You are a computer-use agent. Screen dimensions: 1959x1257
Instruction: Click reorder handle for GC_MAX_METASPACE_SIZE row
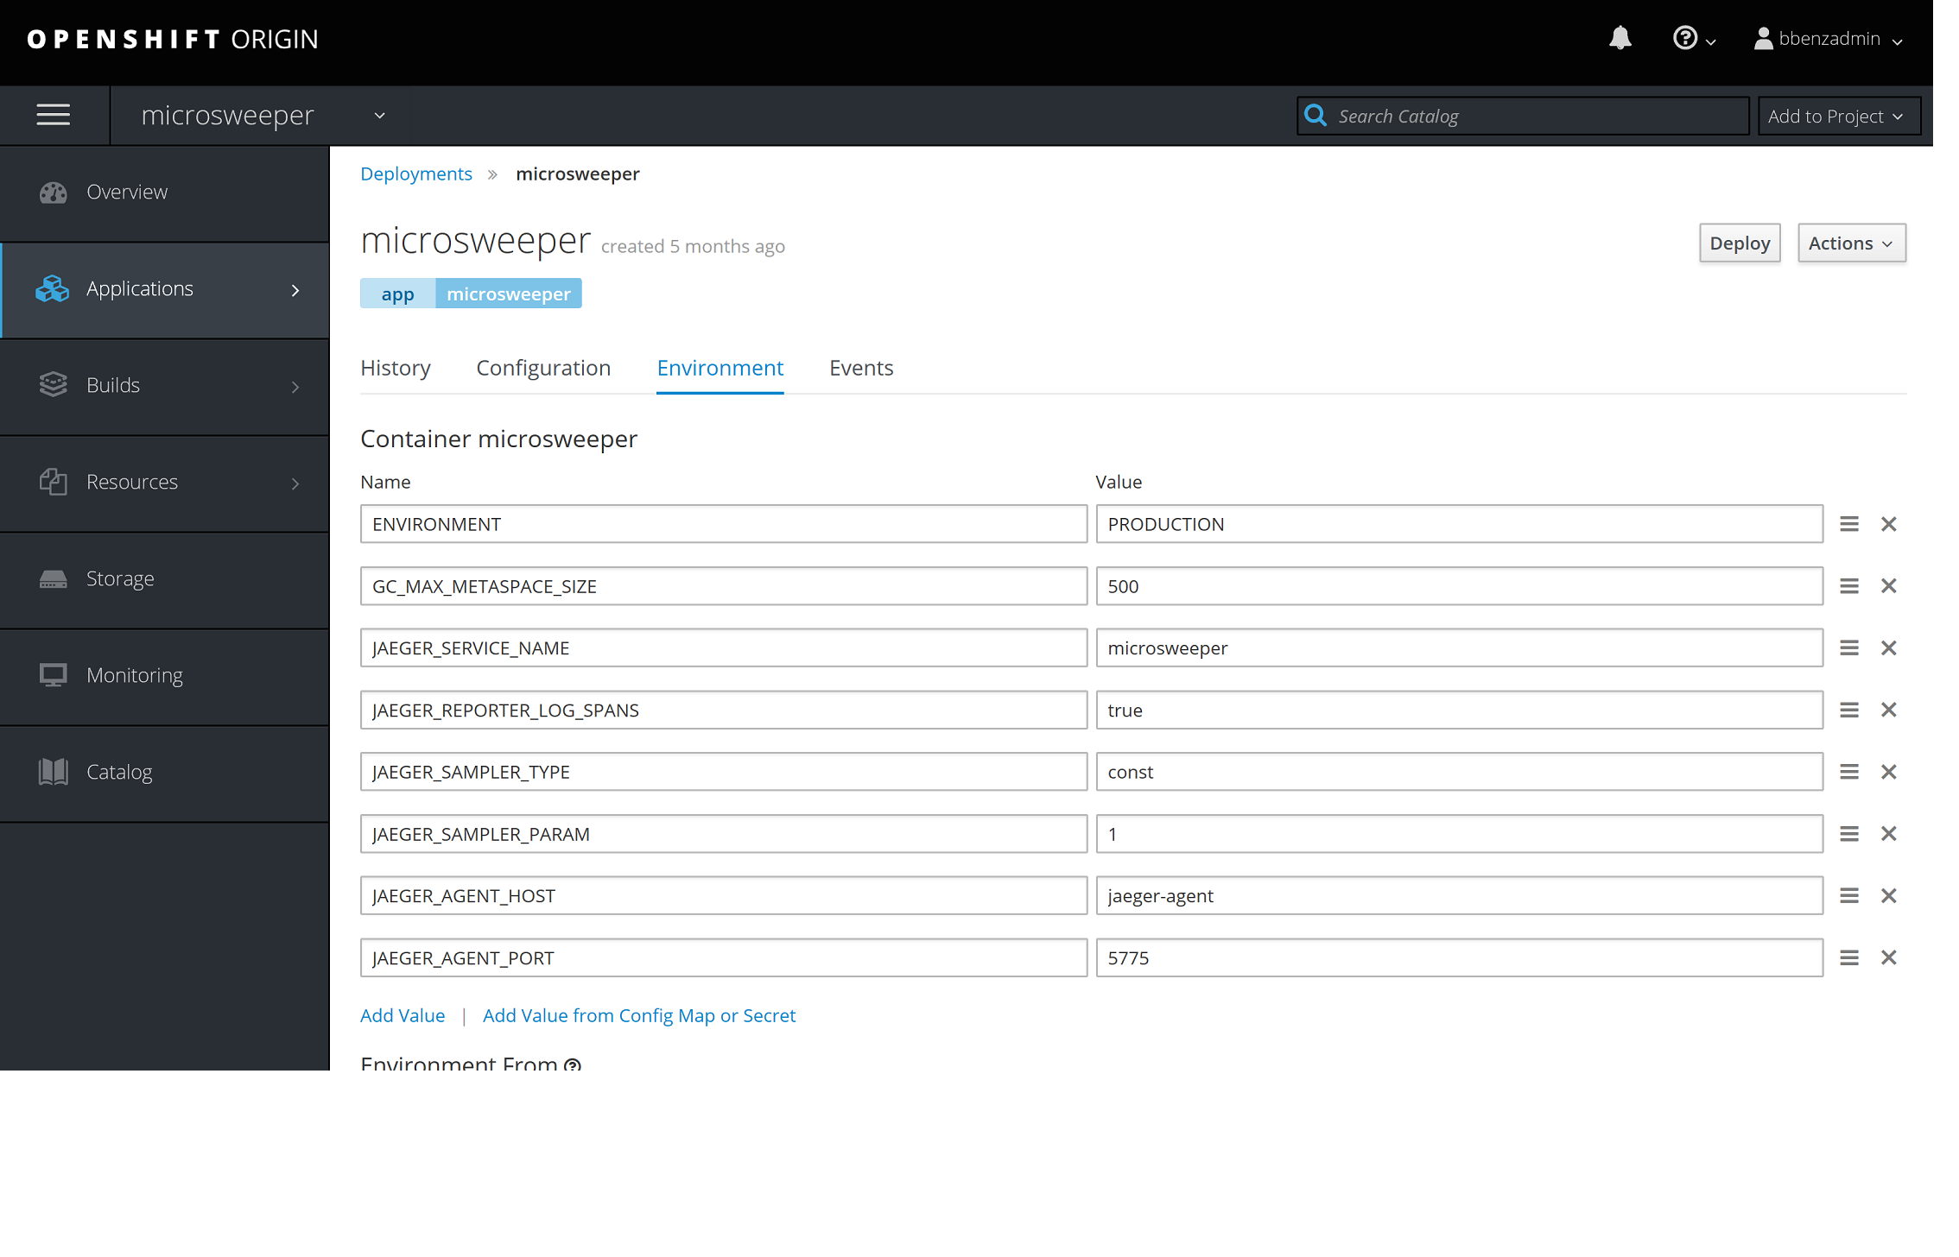1848,586
